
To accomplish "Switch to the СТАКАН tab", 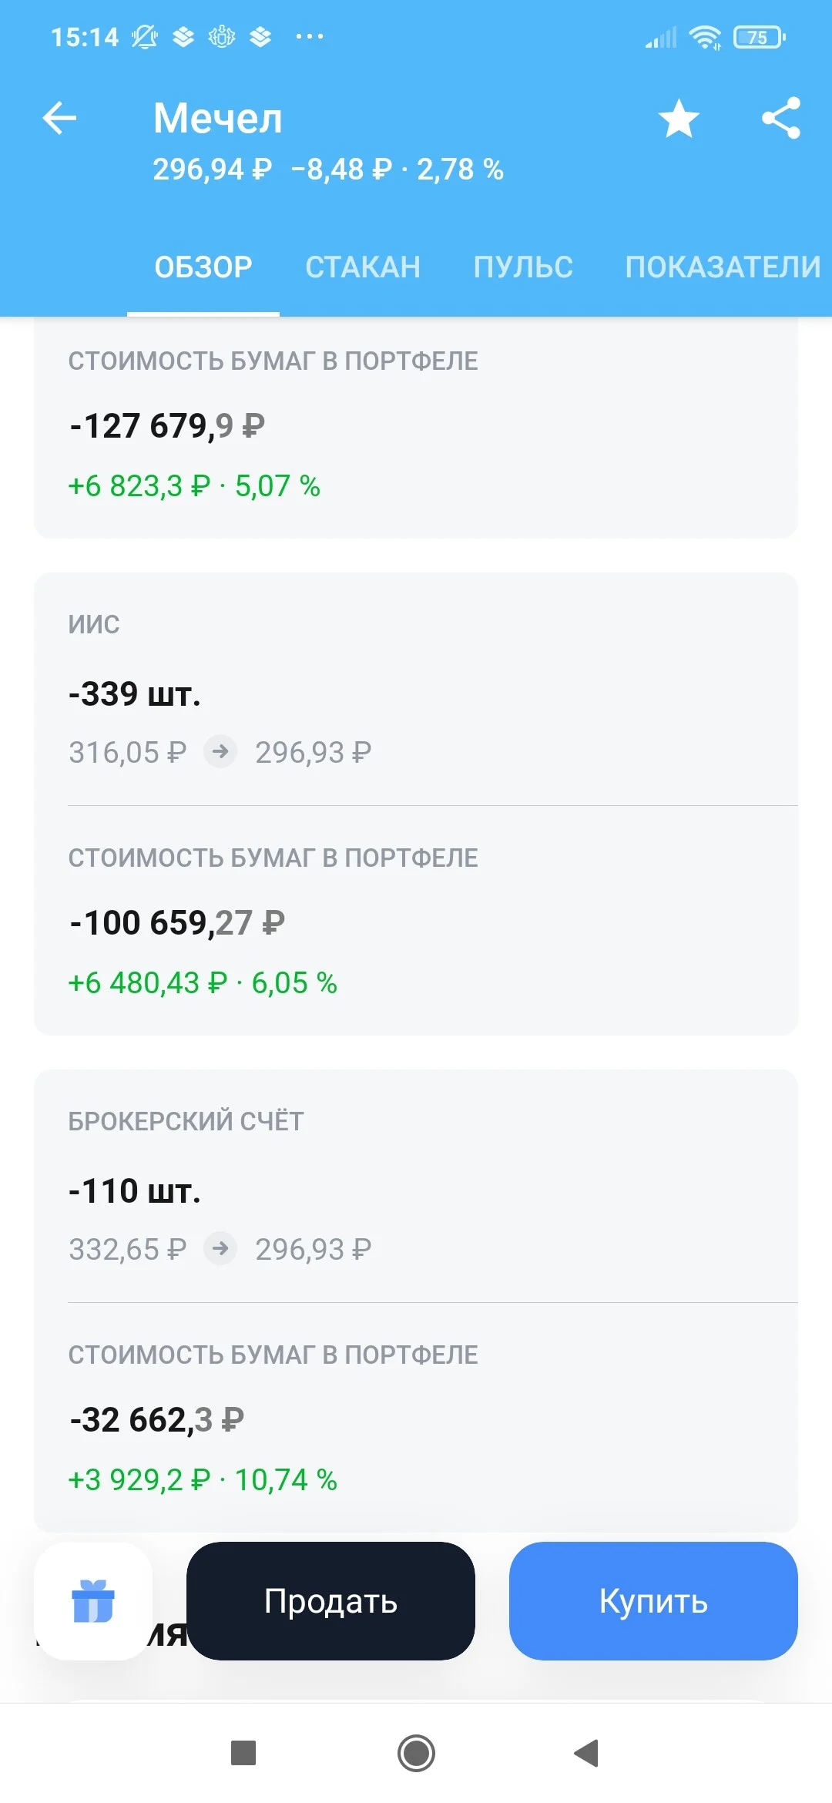I will pyautogui.click(x=363, y=267).
